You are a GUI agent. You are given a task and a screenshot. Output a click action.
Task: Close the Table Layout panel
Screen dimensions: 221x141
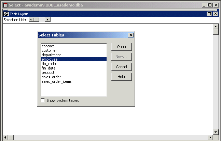[216, 14]
